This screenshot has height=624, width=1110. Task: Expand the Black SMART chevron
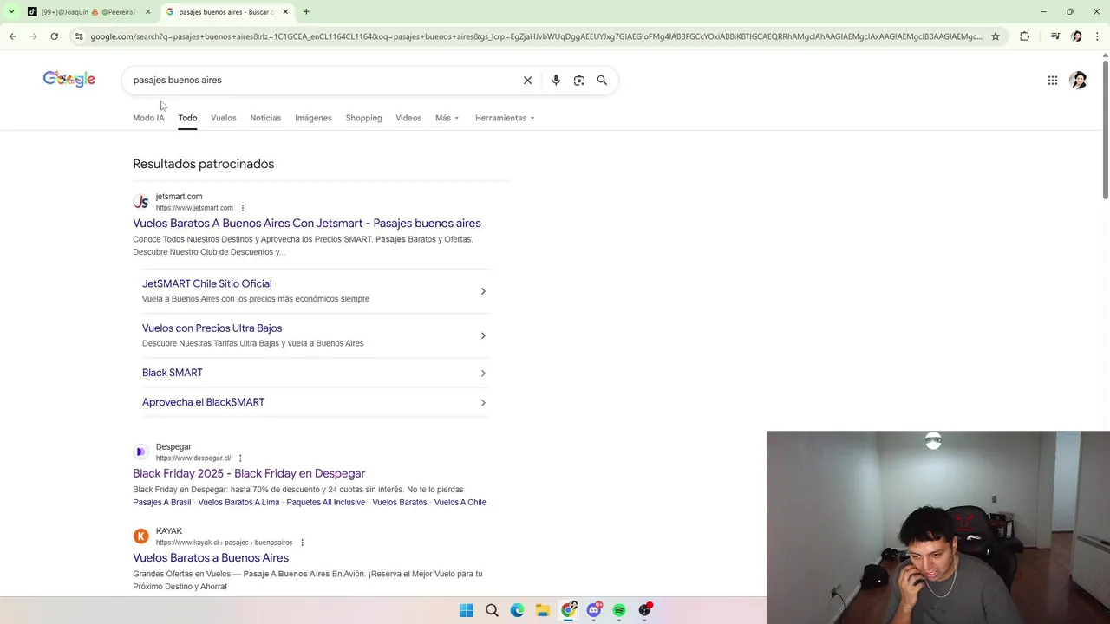click(x=483, y=373)
